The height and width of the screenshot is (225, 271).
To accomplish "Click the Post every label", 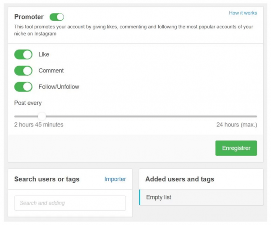I will pyautogui.click(x=28, y=103).
